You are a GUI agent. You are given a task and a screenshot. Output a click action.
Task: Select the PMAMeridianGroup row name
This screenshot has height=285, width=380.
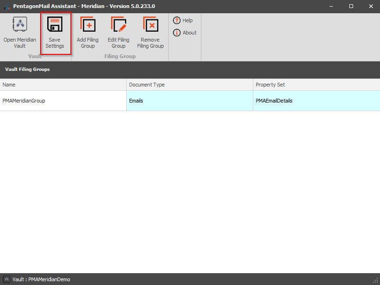click(x=63, y=101)
